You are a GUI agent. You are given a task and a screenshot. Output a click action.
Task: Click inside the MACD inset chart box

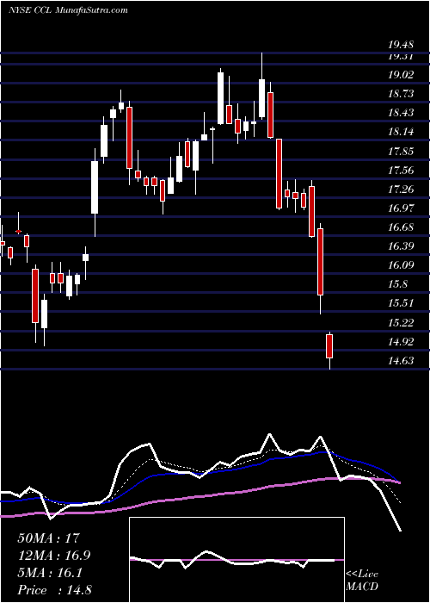[x=236, y=560]
